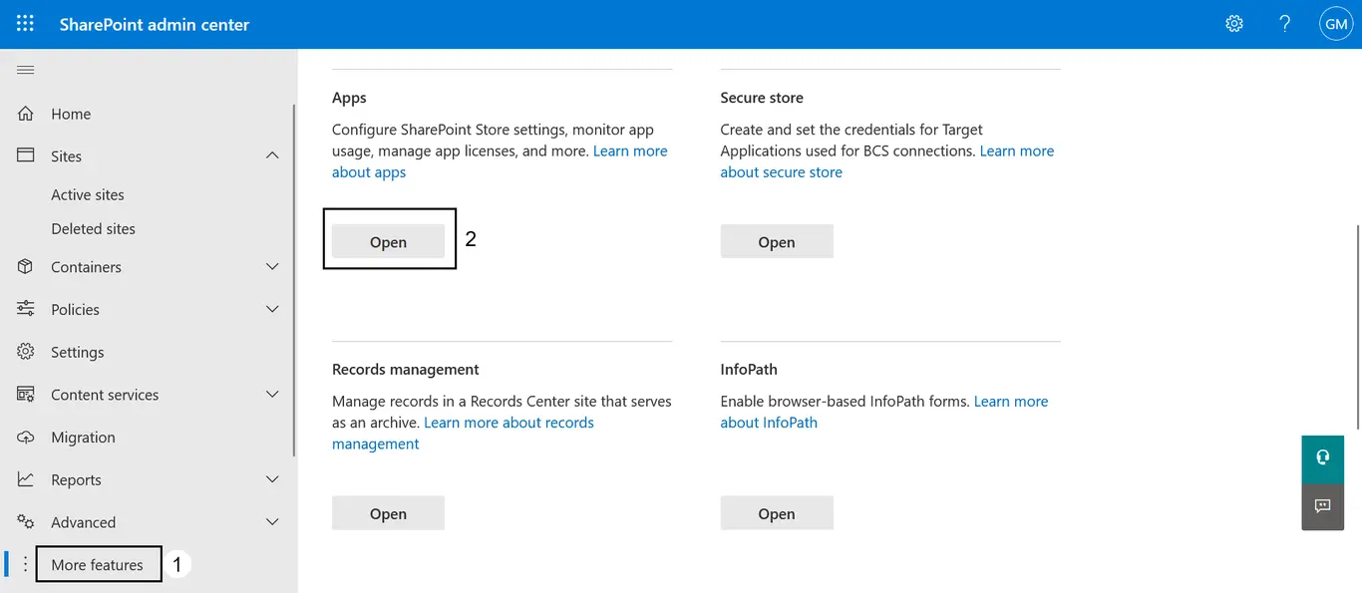
Task: Expand the Content services chevron
Action: pos(272,395)
